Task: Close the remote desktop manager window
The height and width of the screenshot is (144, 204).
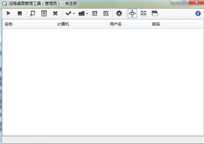Action: pos(196,2)
